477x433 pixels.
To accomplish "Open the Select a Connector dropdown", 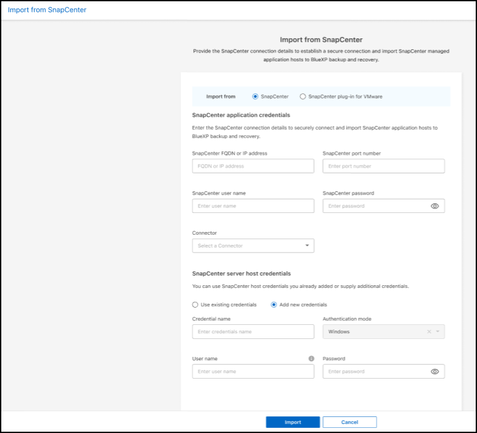I will [x=253, y=246].
